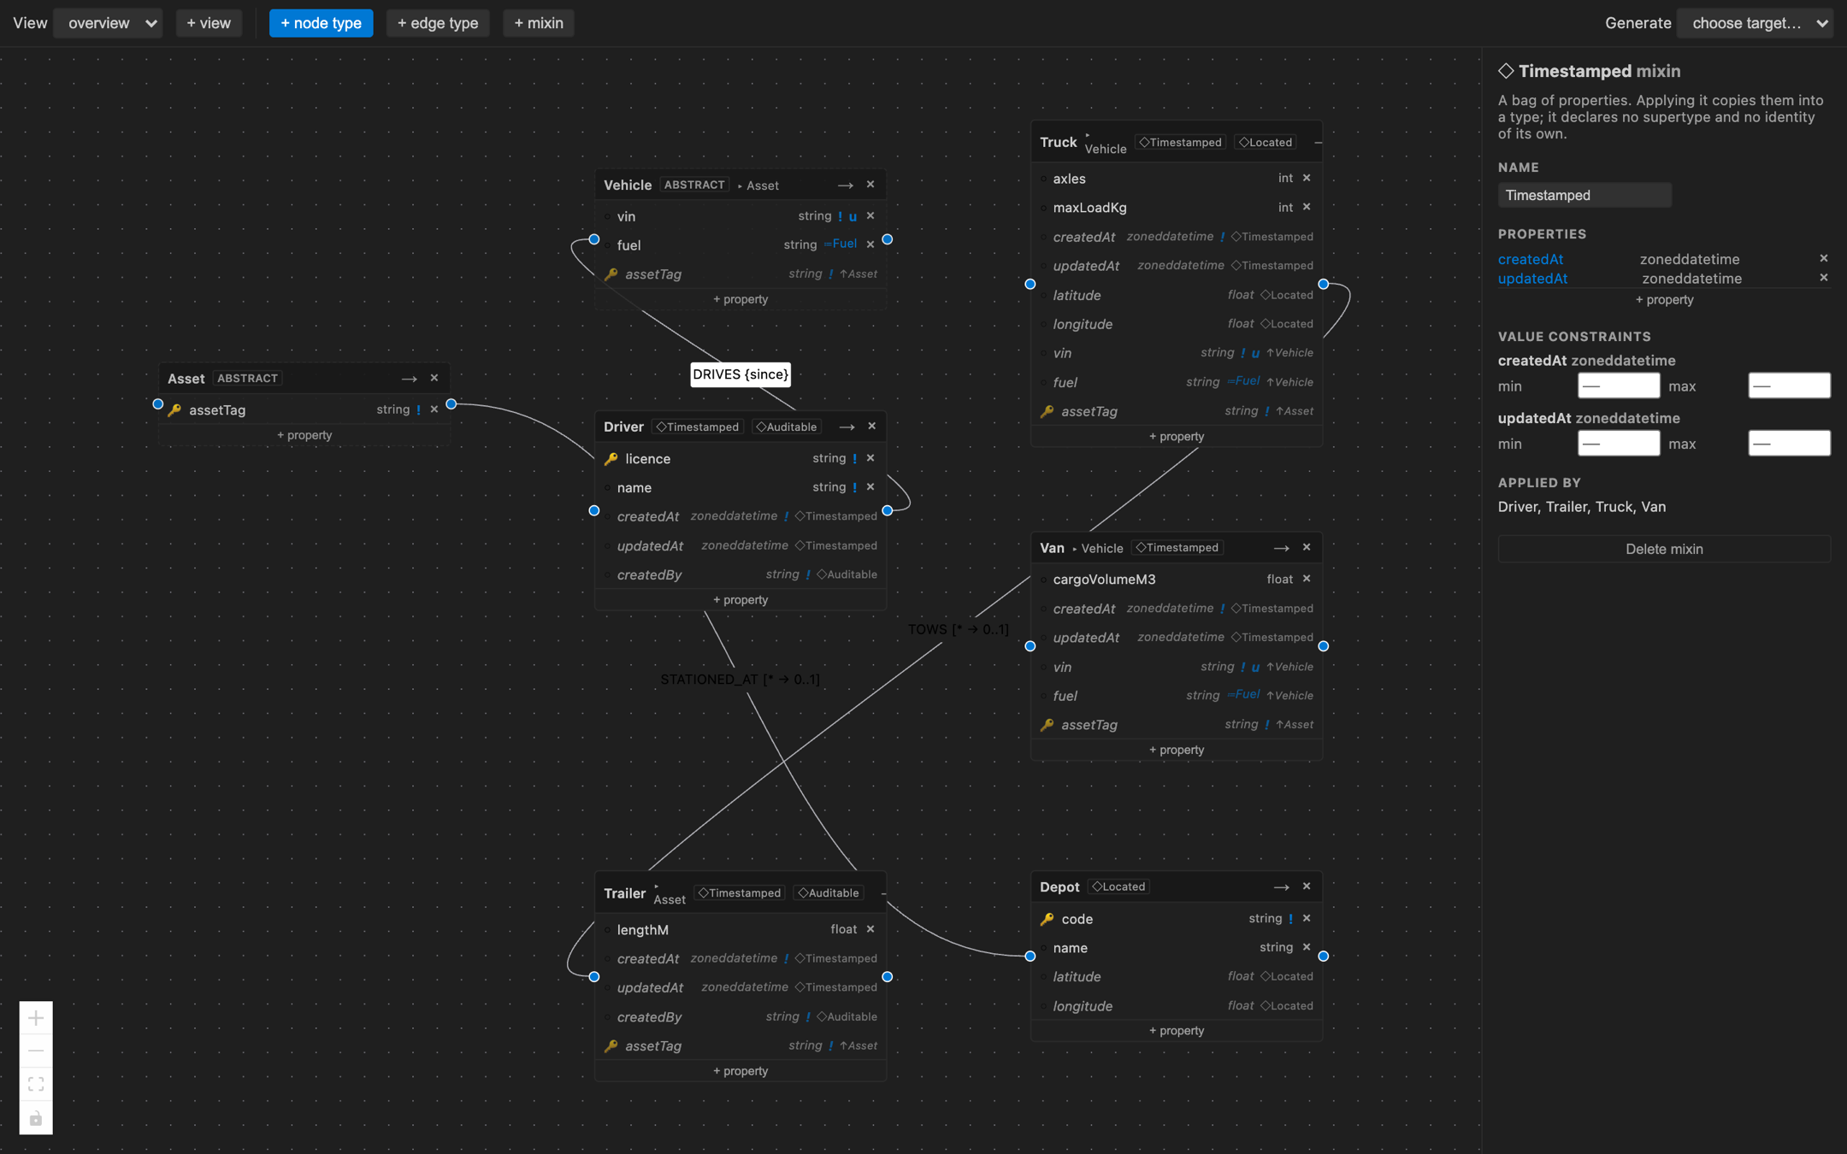
Task: Click the + edge type button
Action: tap(438, 23)
